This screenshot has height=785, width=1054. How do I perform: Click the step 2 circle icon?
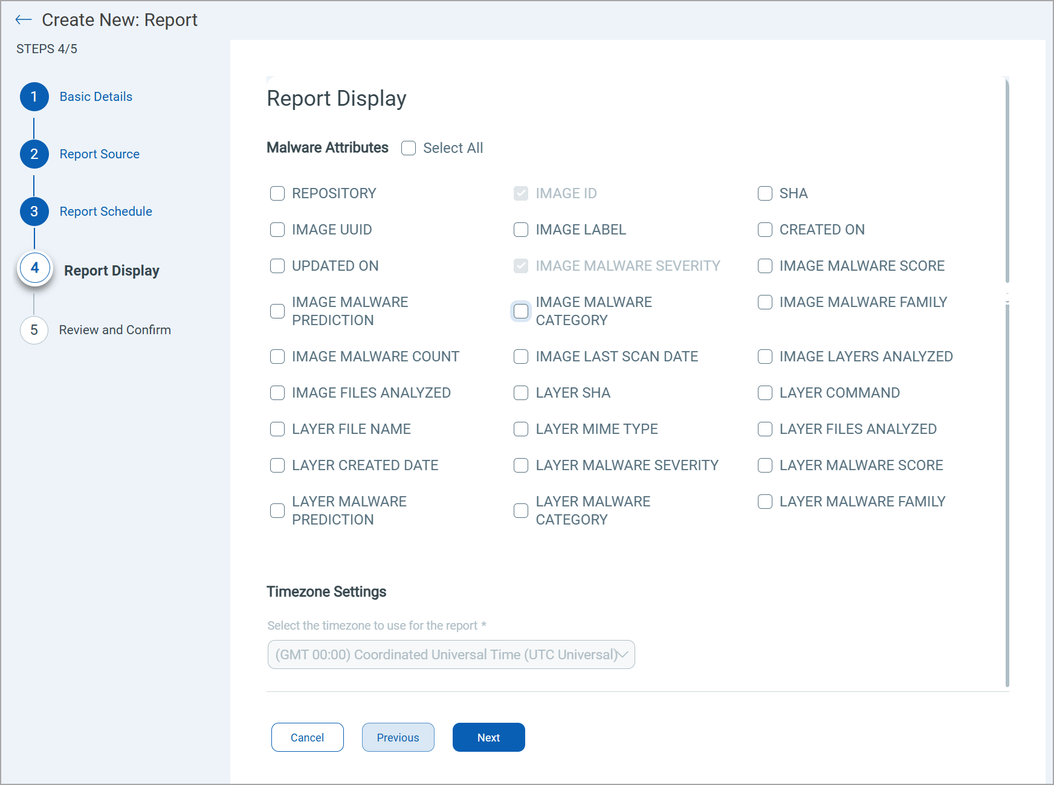click(34, 154)
